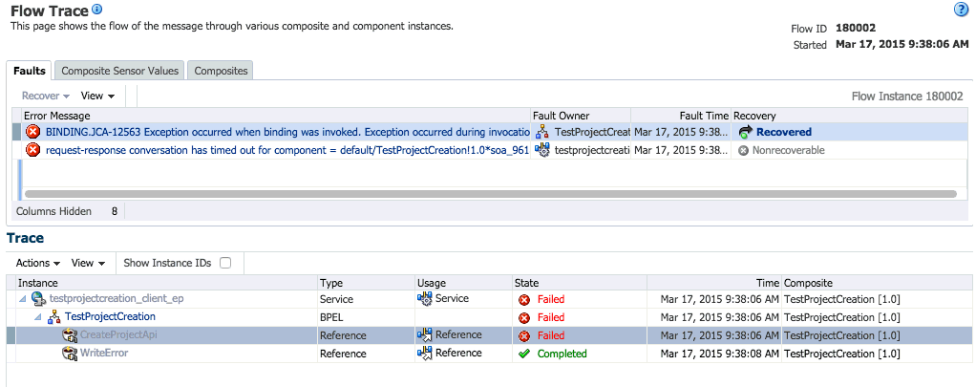Open the BINDING.JCA-12563 error message link
This screenshot has height=387, width=976.
coord(287,132)
